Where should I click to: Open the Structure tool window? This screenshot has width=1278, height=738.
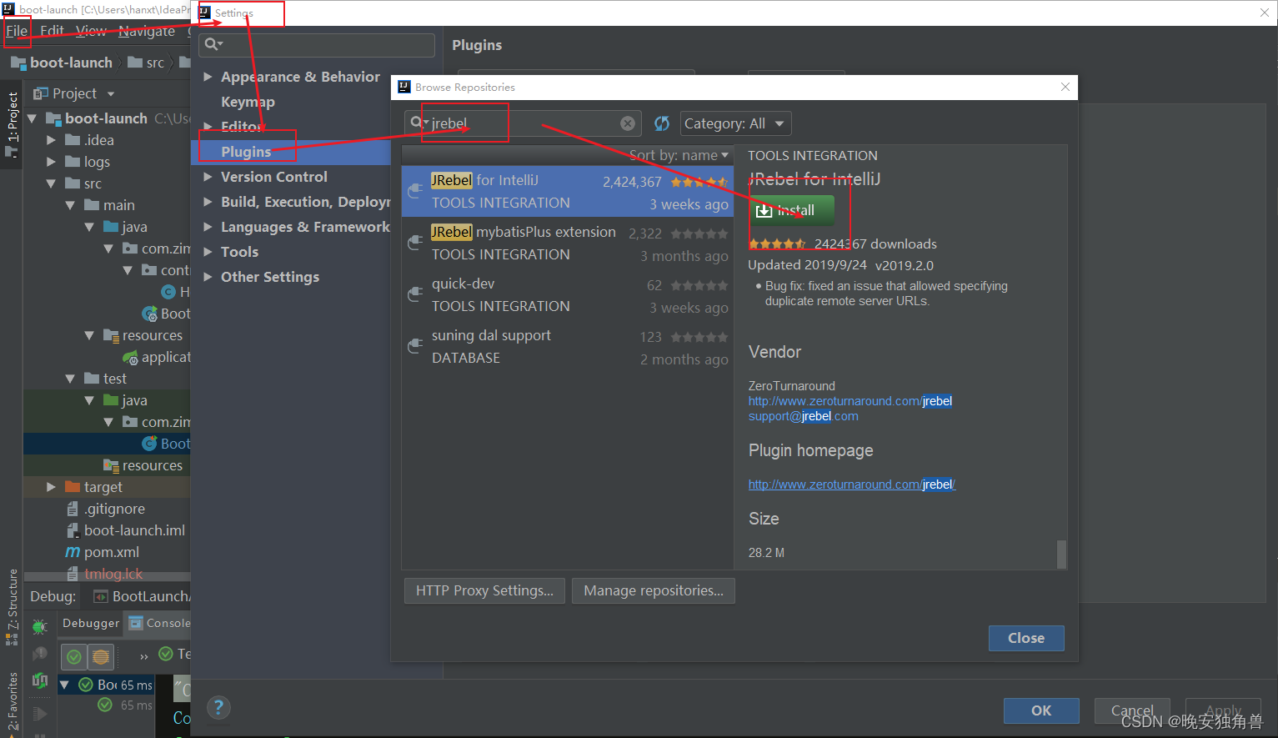click(x=12, y=607)
